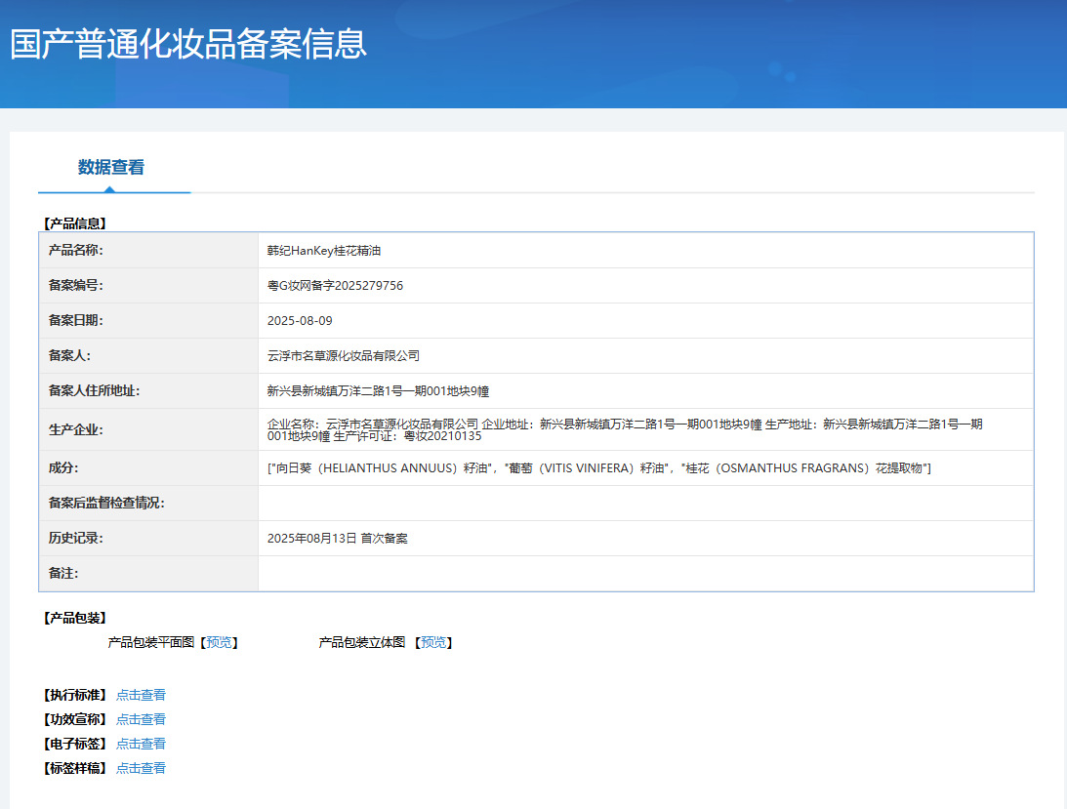This screenshot has width=1067, height=809.
Task: Click the 生产企业 row label
Action: 75,430
